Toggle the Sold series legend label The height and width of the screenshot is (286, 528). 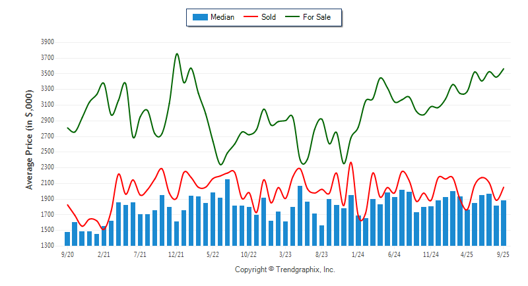pos(269,17)
